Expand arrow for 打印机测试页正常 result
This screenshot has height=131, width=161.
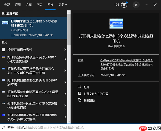pyautogui.click(x=65, y=71)
